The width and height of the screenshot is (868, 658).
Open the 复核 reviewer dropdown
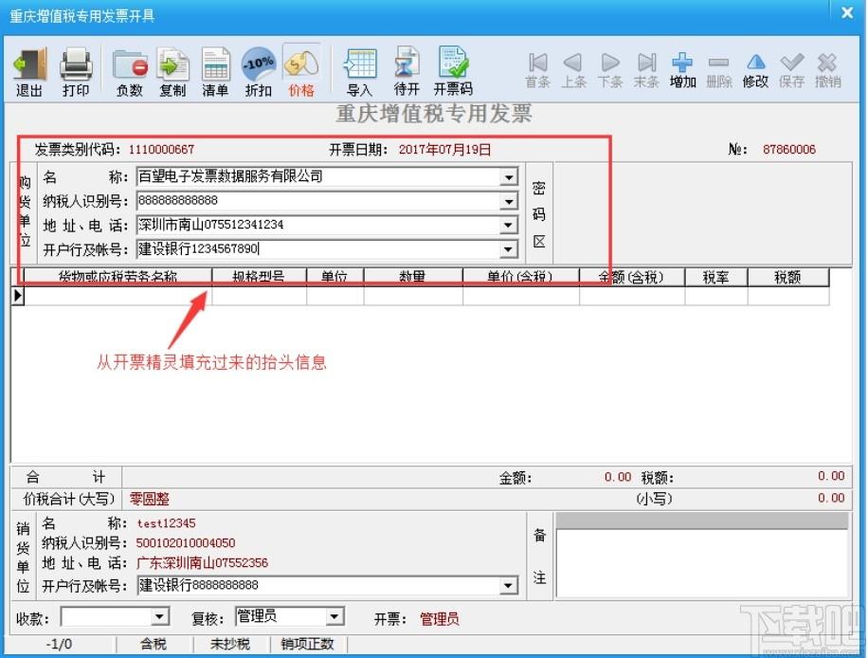tap(335, 616)
